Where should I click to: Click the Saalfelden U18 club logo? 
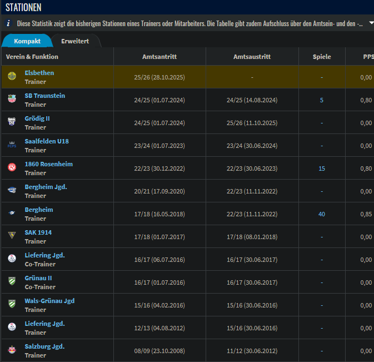(12, 145)
